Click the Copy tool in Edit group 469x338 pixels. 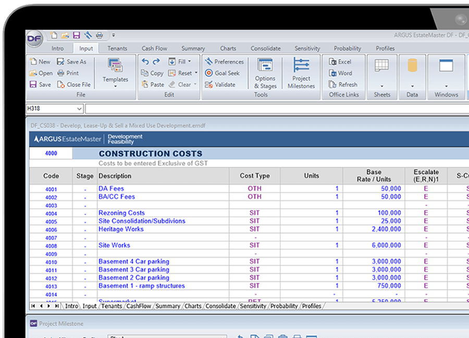pos(152,73)
